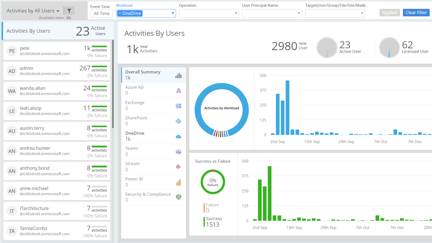Click the filter funnel icon
Image resolution: width=432 pixels, height=243 pixels.
point(69,11)
